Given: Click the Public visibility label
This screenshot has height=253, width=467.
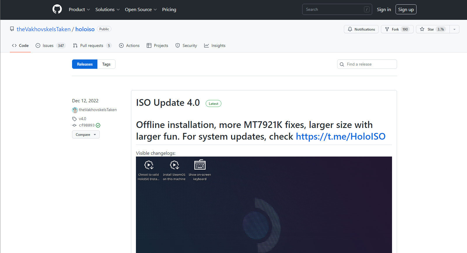Looking at the screenshot, I should click(x=104, y=29).
